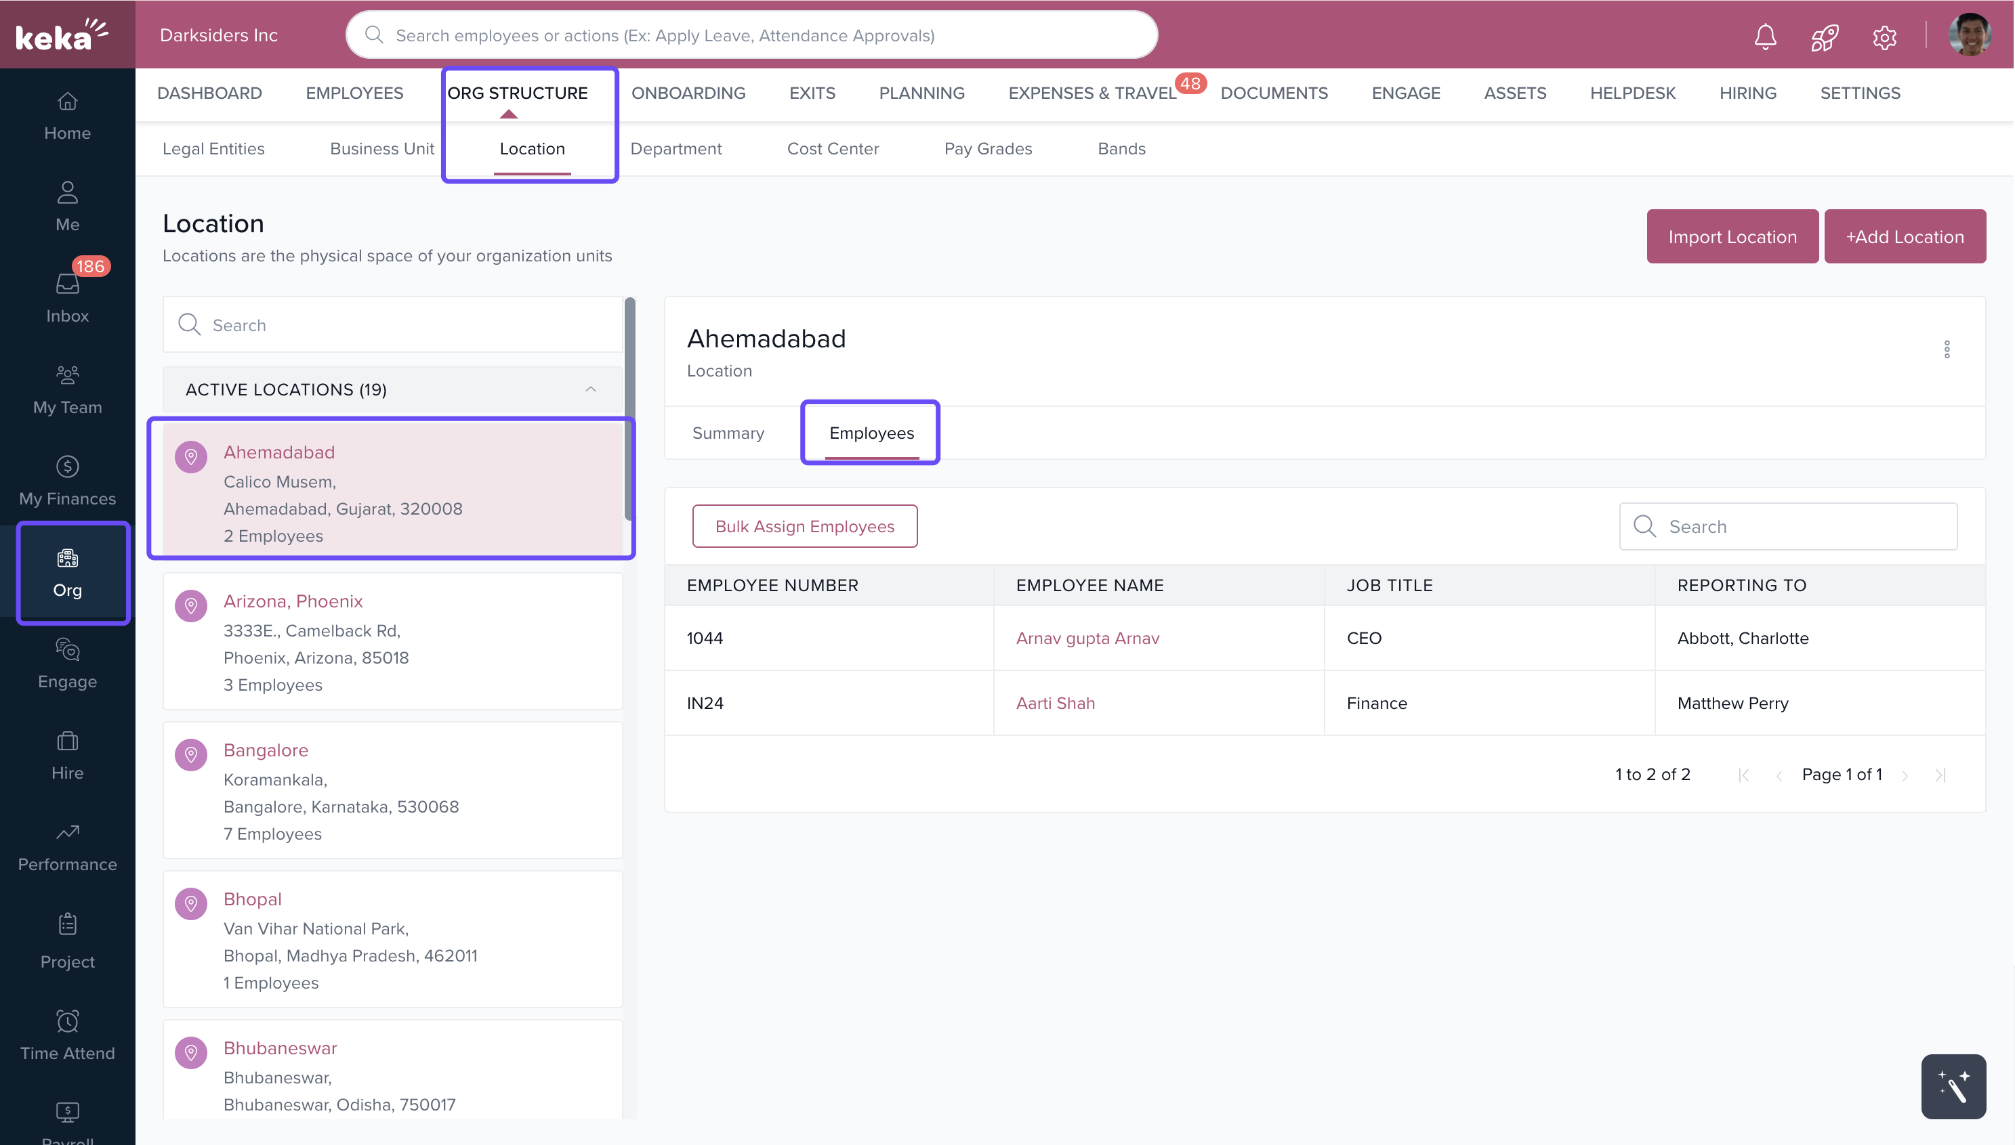Screen dimensions: 2015x1145
Task: Open Arnav gupta Arnav employee link
Action: coord(1087,638)
